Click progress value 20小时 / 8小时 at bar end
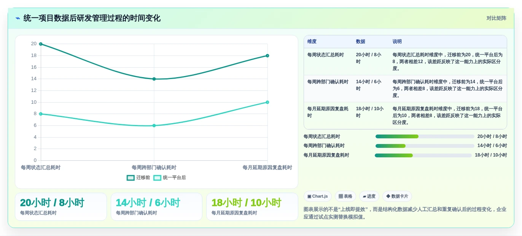Viewport: 522px width, 236px height. point(492,136)
